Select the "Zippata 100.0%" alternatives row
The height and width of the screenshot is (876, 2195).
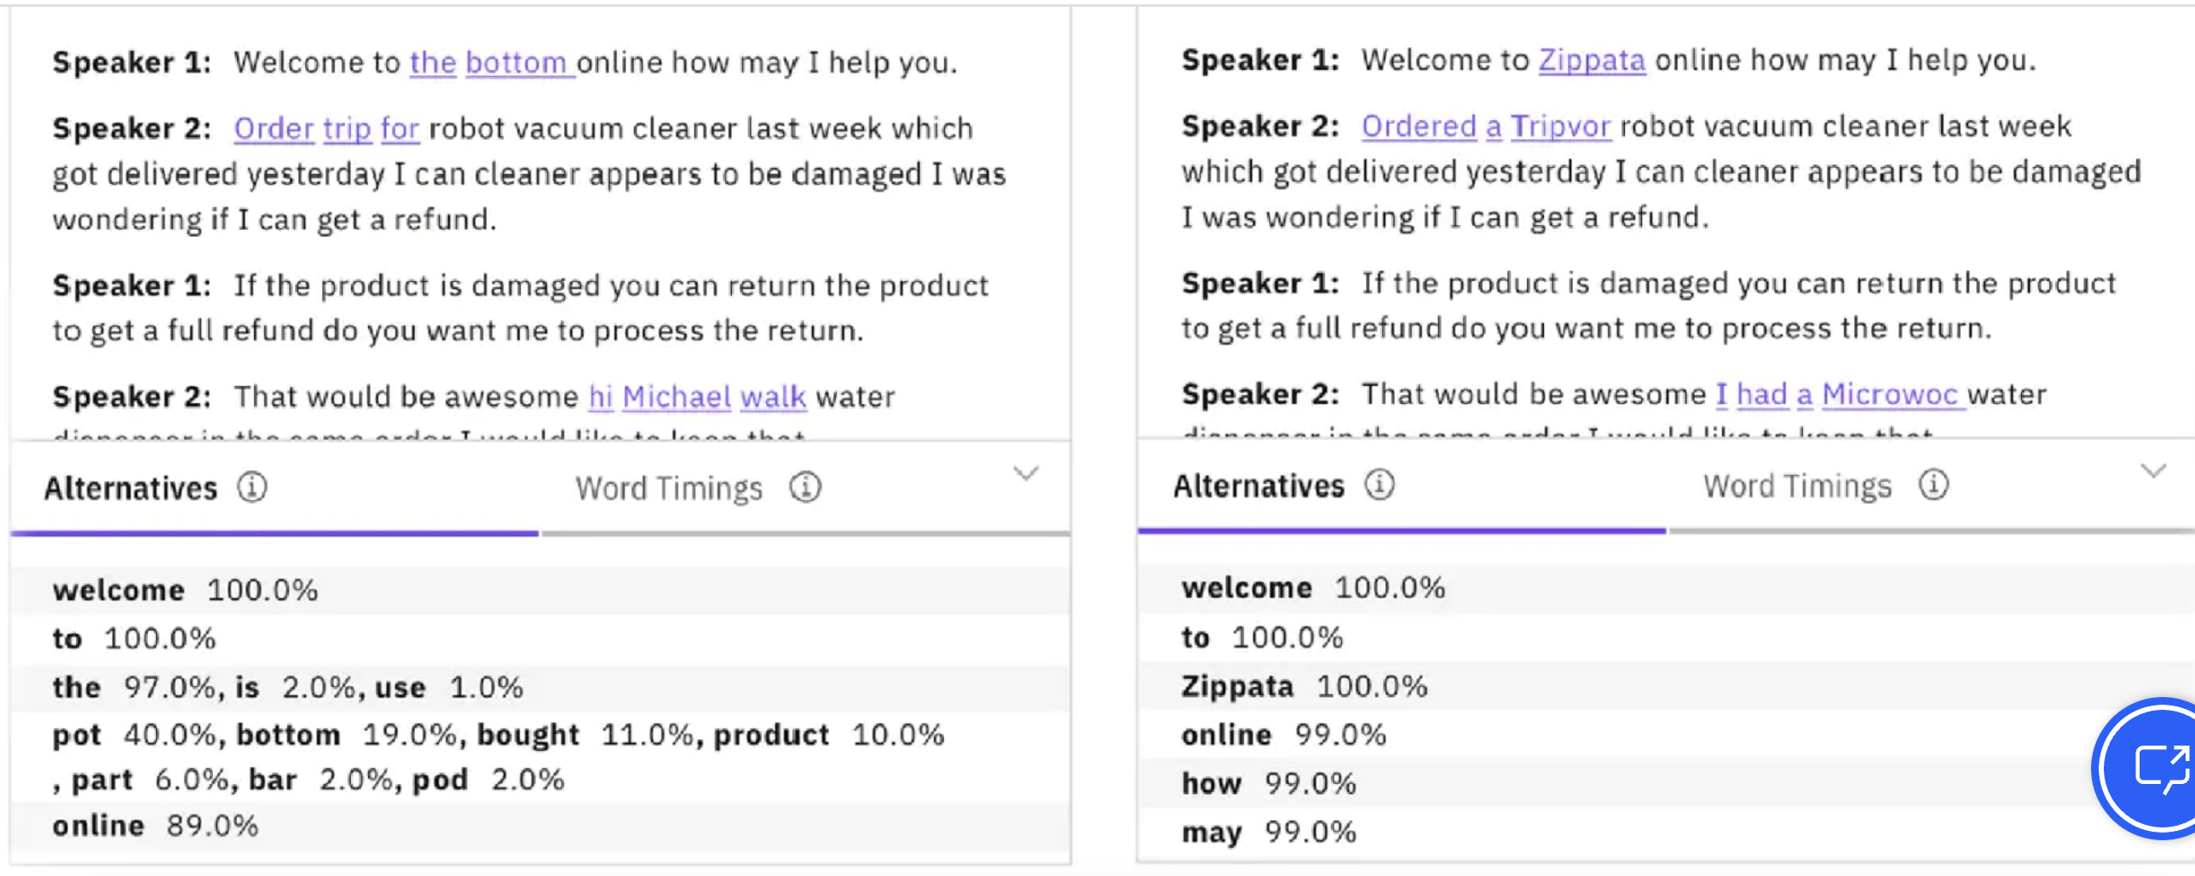(x=1666, y=686)
